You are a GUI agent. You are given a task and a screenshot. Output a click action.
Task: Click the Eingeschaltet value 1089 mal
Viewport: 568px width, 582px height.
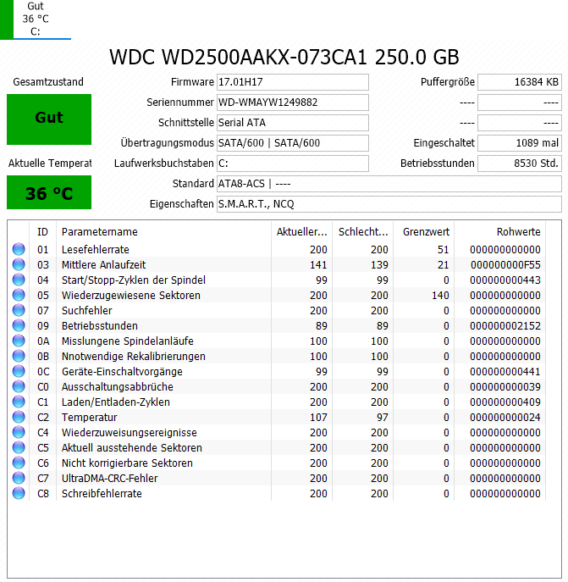click(x=520, y=143)
